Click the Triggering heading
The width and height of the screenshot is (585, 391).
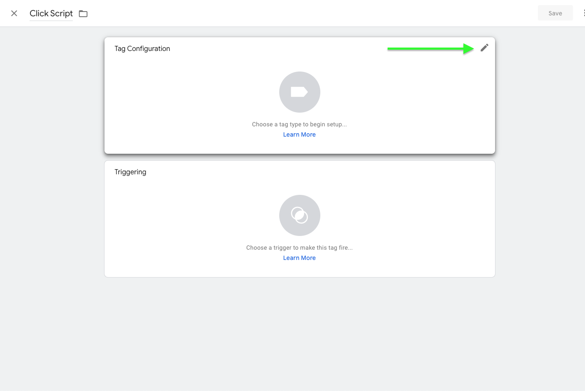(130, 172)
